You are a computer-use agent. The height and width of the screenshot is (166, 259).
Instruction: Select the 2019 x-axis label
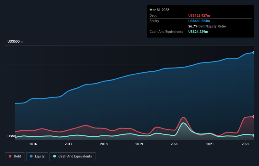(139, 144)
